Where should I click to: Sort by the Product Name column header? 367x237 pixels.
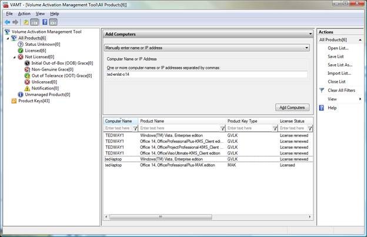pos(182,121)
